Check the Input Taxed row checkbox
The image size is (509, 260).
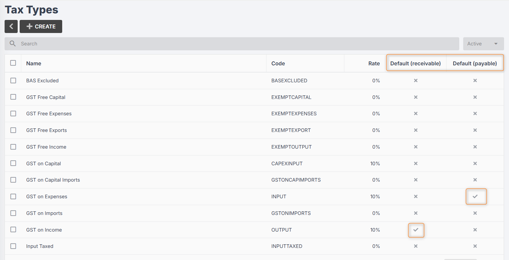tap(13, 246)
